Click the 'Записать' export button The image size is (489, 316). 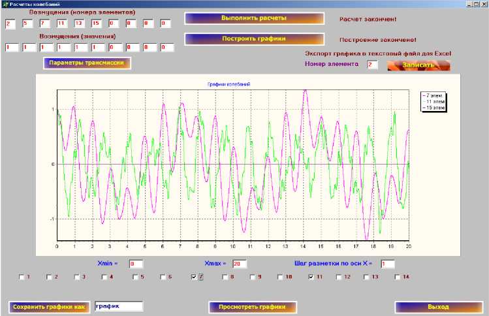[418, 65]
